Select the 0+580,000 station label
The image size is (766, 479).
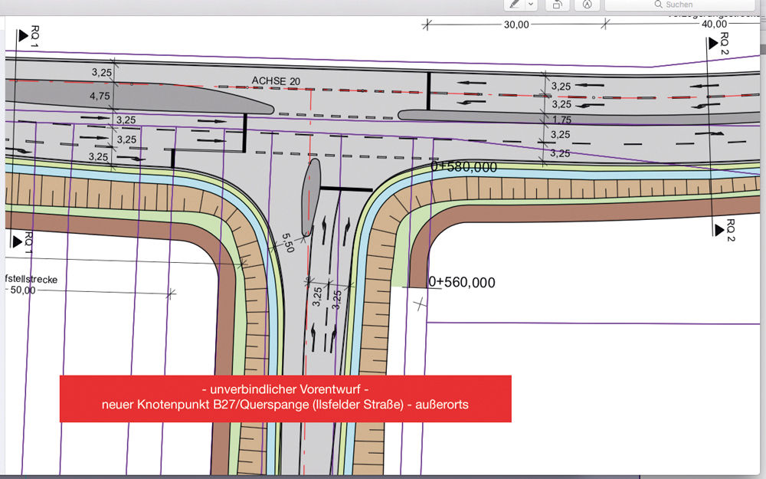[x=463, y=166]
